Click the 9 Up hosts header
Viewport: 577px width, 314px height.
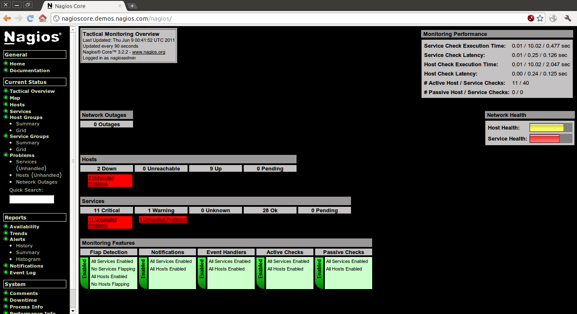[216, 168]
